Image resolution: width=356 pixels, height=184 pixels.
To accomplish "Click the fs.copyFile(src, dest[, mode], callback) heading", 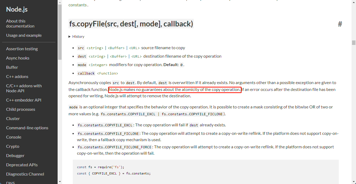I will click(x=131, y=24).
